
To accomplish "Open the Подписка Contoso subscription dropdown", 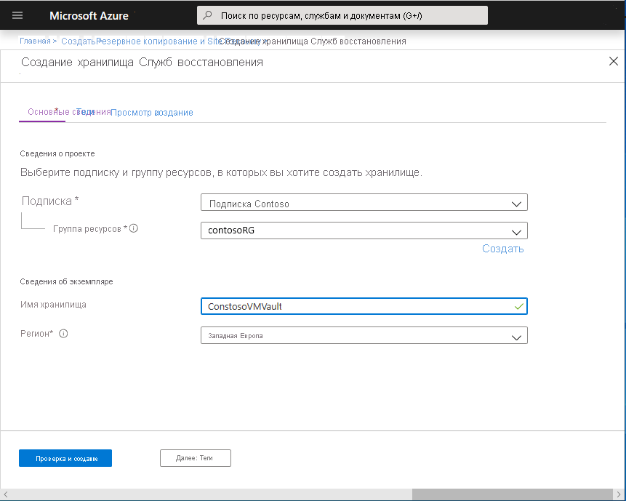I will coord(364,202).
